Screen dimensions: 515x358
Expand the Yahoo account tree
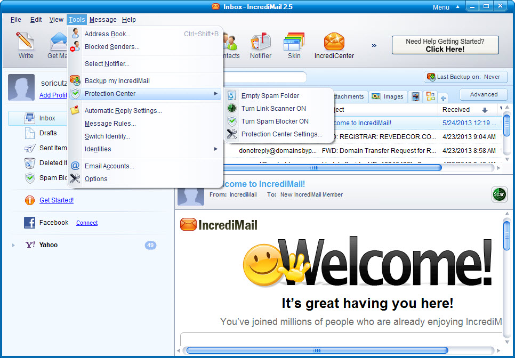(x=13, y=245)
